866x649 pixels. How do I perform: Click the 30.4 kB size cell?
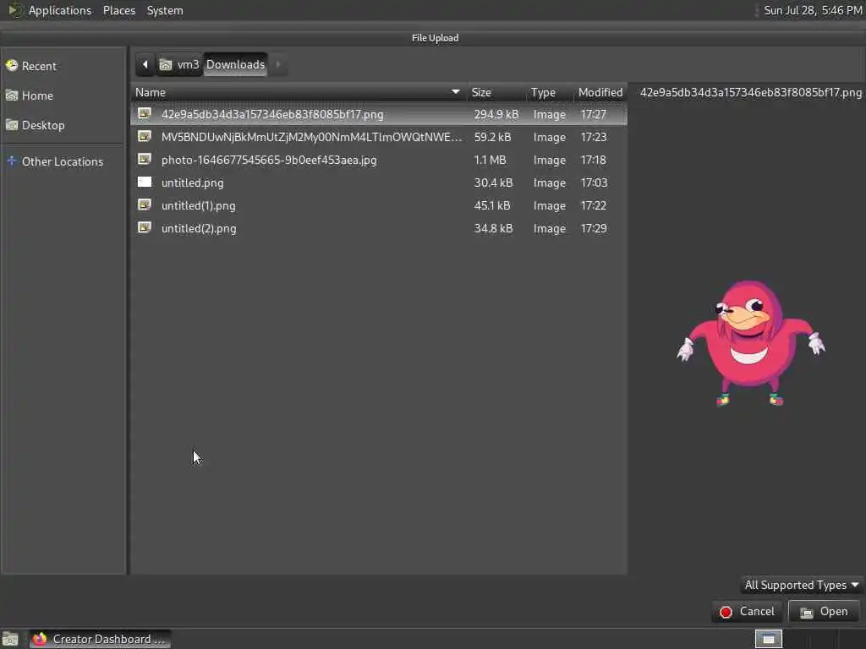tap(493, 183)
